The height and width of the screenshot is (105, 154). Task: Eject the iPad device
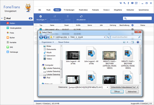tap(30, 18)
